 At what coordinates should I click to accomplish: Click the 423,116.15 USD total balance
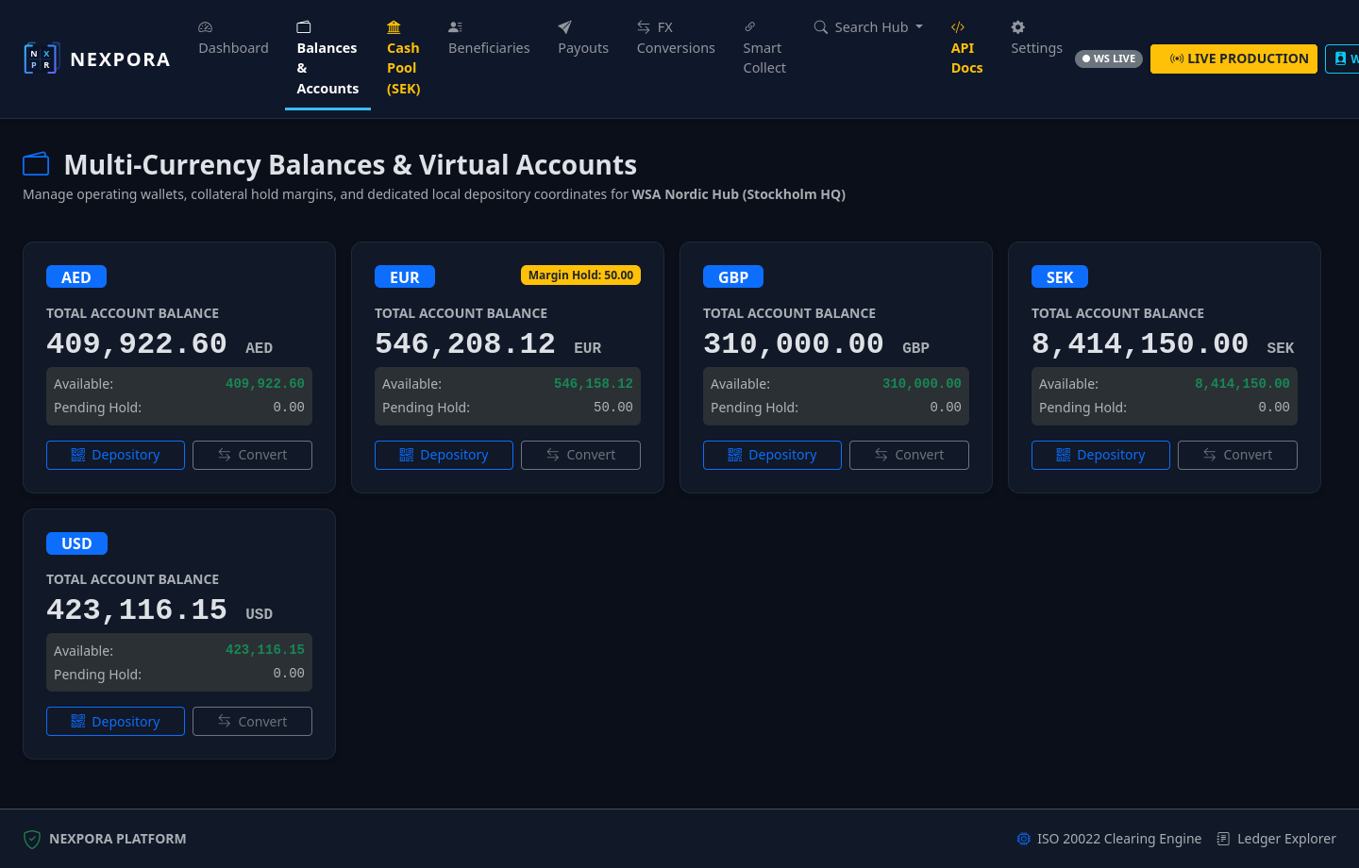159,610
